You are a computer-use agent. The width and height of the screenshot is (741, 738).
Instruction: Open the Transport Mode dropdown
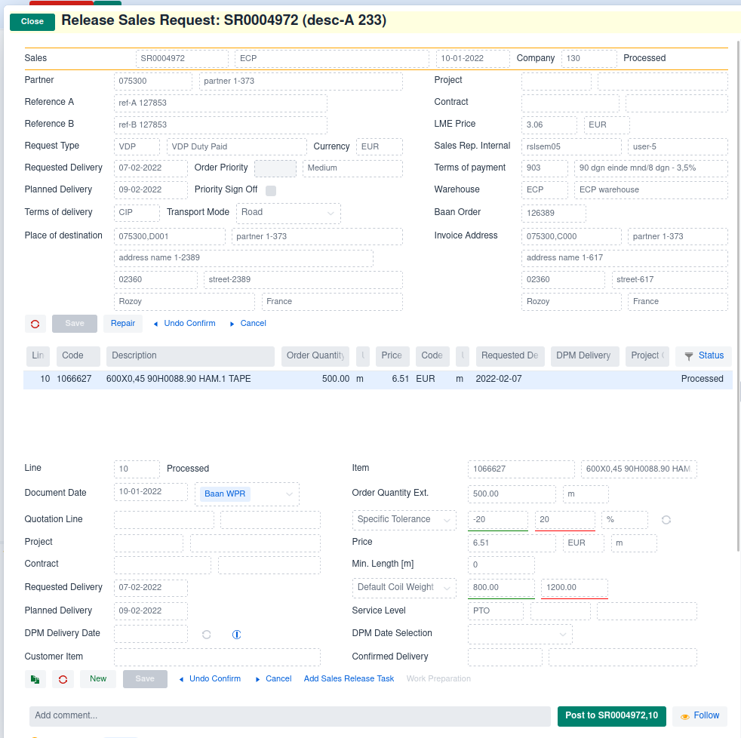(x=288, y=213)
